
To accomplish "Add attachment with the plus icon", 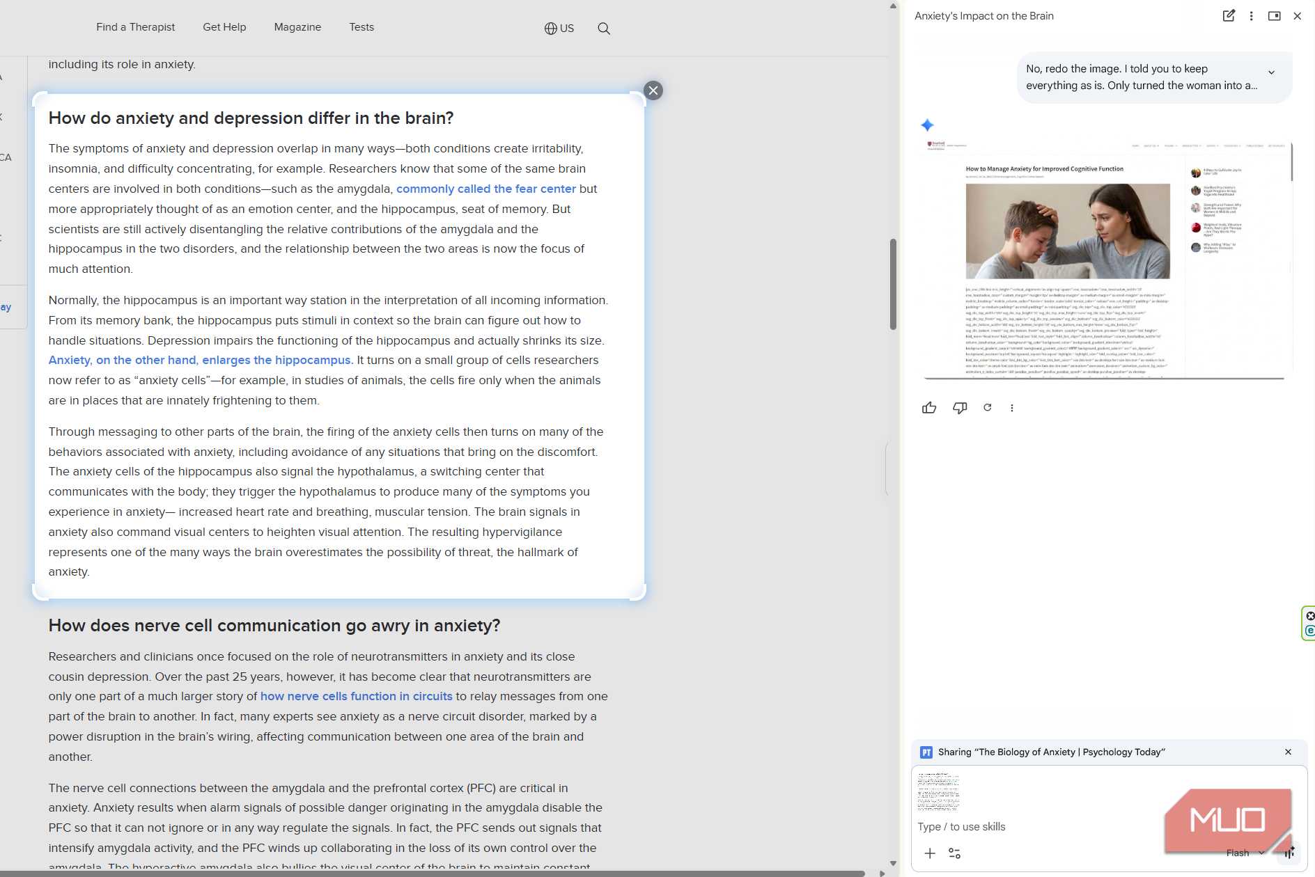I will click(x=930, y=853).
